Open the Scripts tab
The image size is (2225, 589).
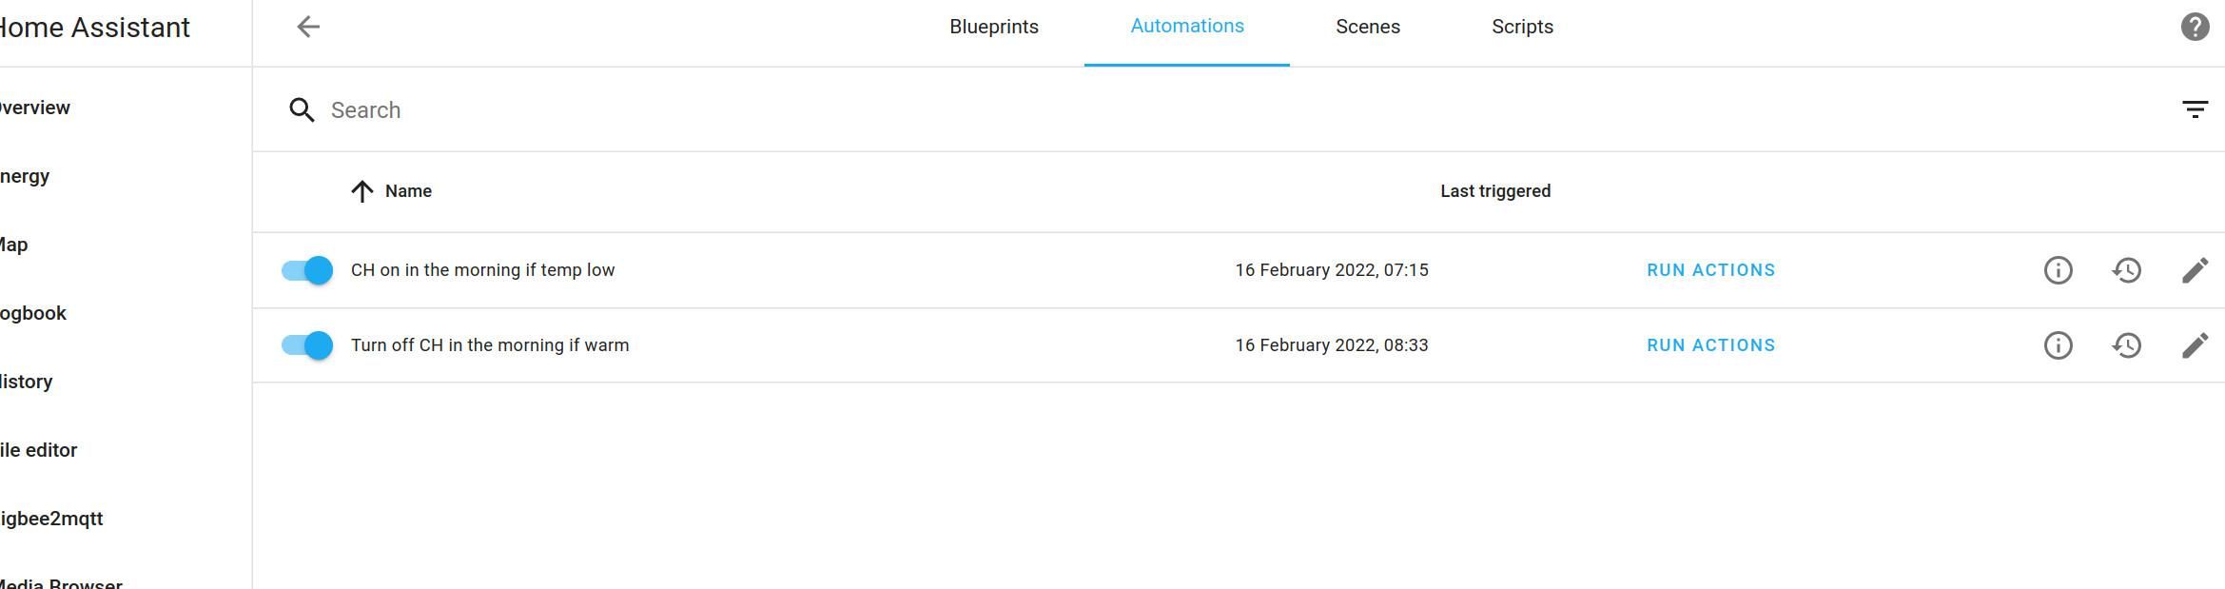1522,27
